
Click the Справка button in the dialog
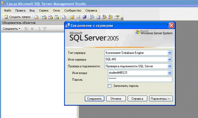137,99
